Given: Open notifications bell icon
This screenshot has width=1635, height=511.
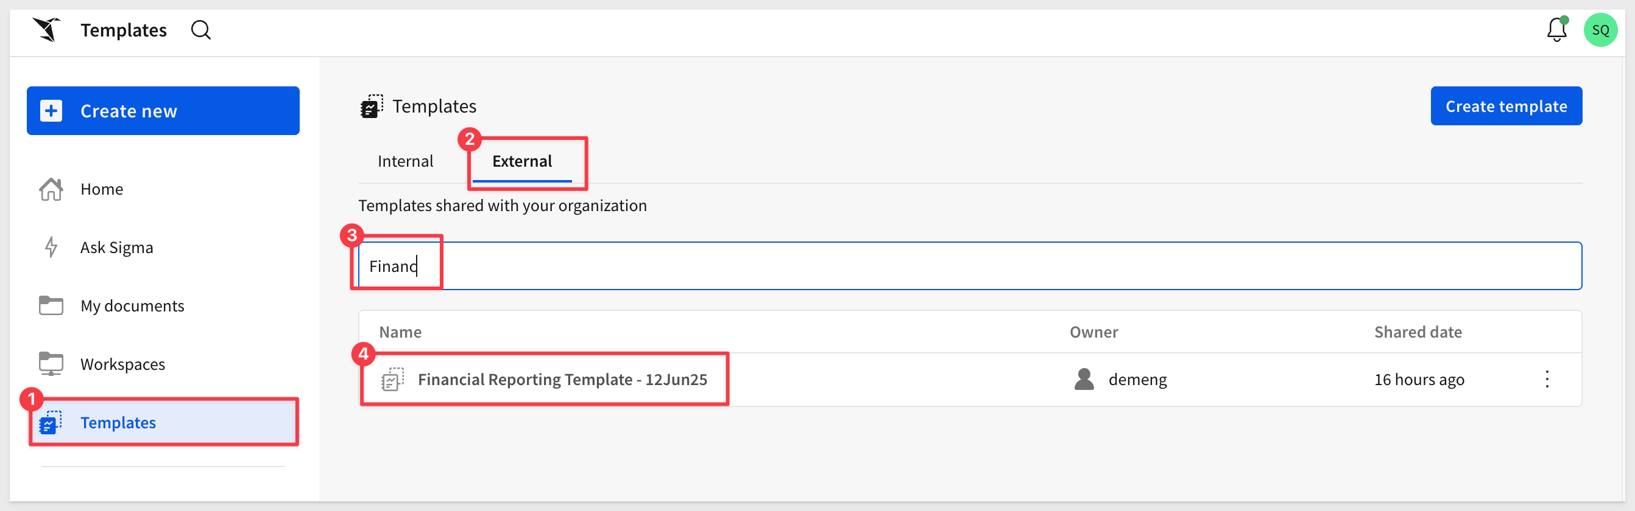Looking at the screenshot, I should coord(1556,29).
